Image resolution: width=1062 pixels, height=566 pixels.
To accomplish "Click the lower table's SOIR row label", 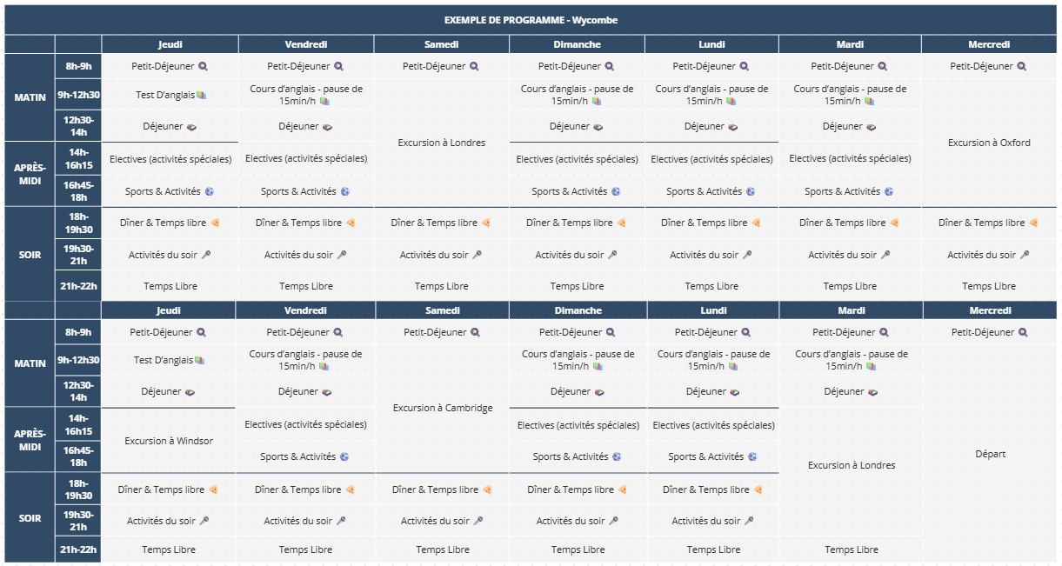I will click(x=30, y=518).
